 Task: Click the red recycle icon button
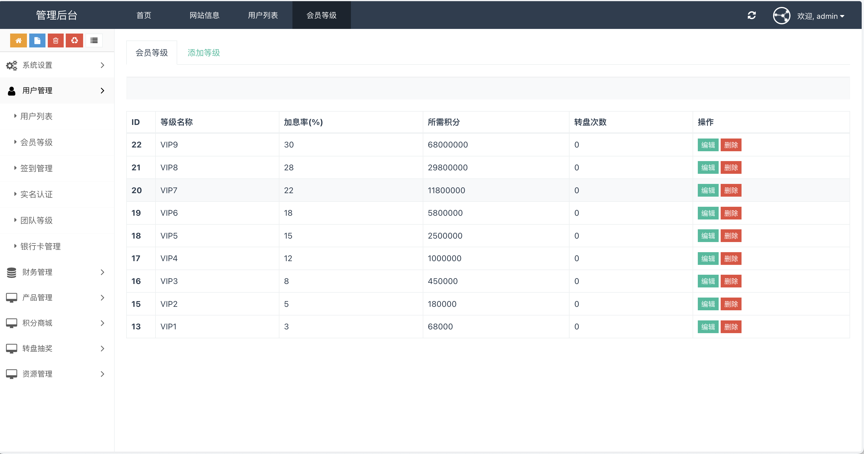coord(74,40)
